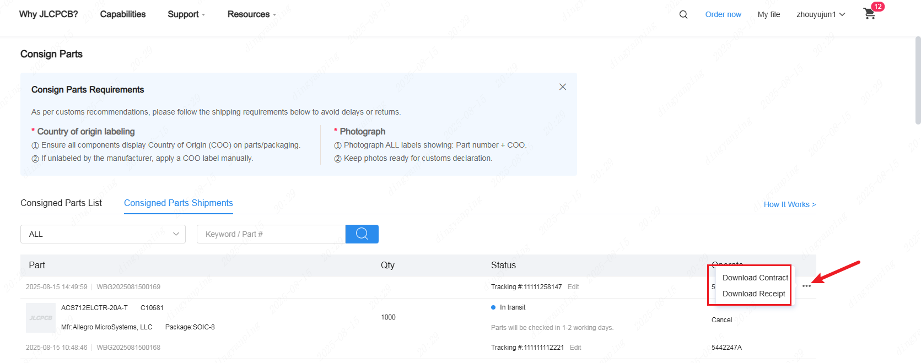The height and width of the screenshot is (363, 921).
Task: Click the Part column header
Action: (37, 265)
